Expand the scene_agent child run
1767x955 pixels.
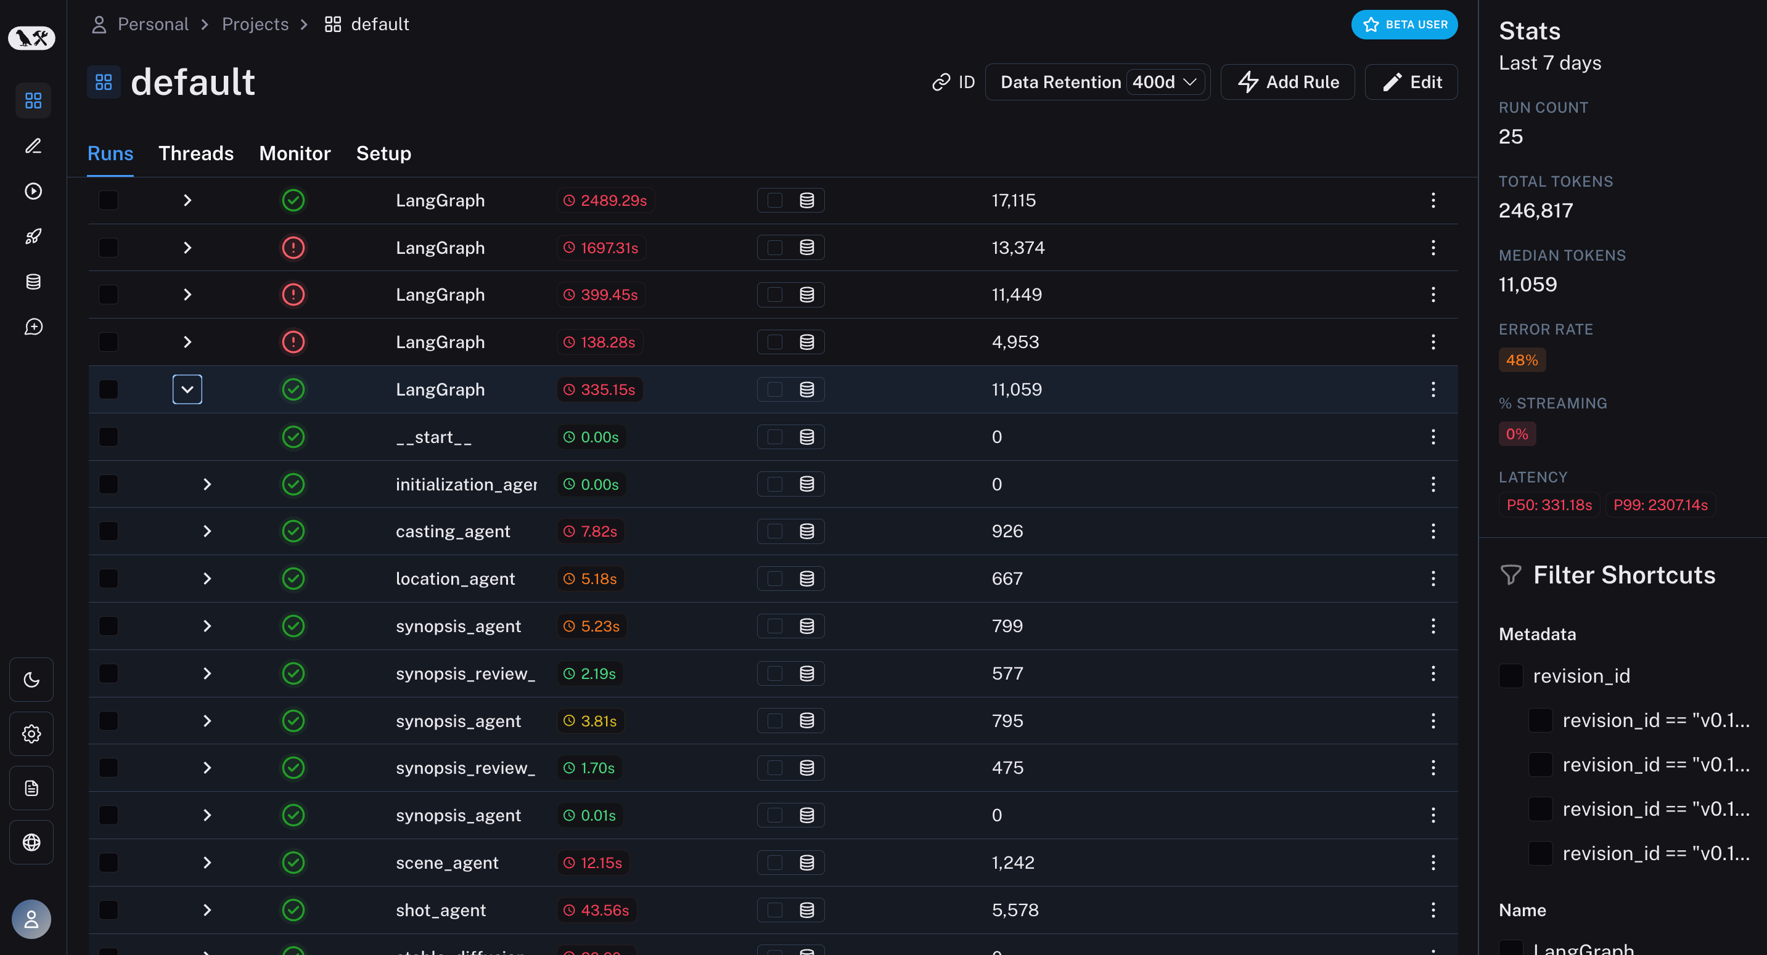point(207,863)
